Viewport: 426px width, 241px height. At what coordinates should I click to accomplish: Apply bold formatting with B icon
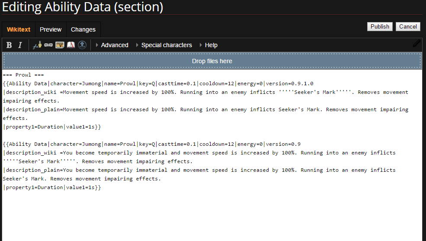(x=9, y=45)
